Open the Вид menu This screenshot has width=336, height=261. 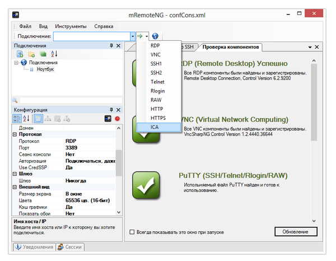[x=43, y=26]
